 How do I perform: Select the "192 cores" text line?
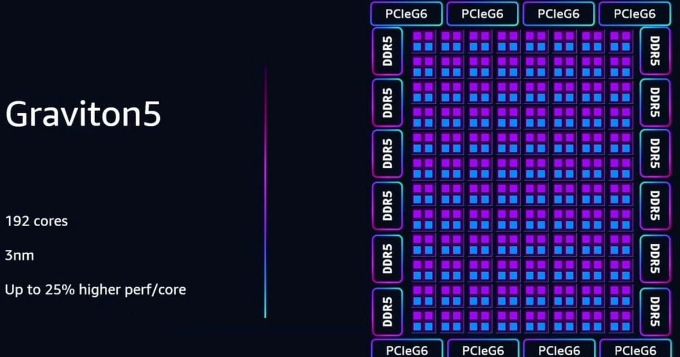[x=36, y=221]
